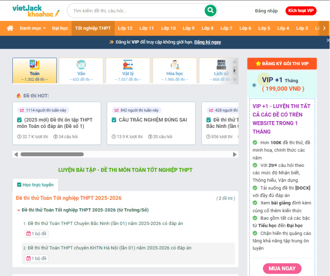Viewport: 330px width, 276px height.
Task: Choose the Hóa học subject icon
Action: point(175,65)
